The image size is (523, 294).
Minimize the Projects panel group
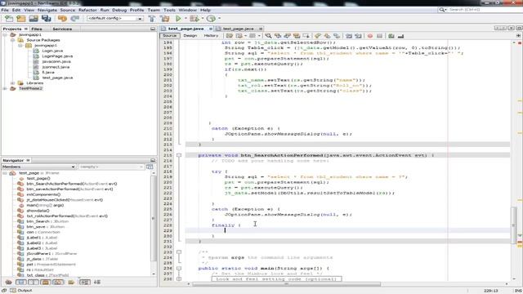(x=153, y=29)
